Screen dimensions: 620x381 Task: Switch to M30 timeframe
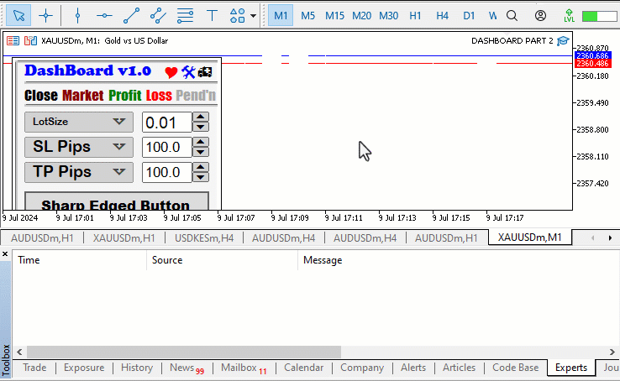(x=388, y=16)
